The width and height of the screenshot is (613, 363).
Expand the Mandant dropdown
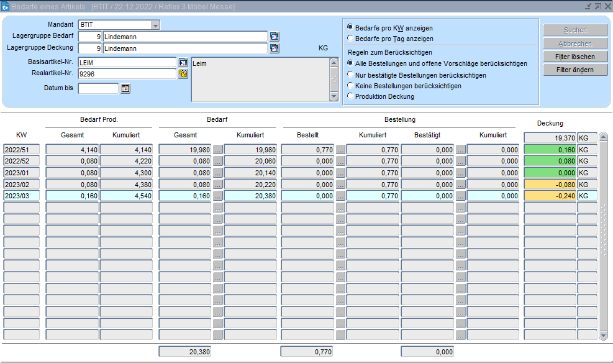[x=155, y=25]
